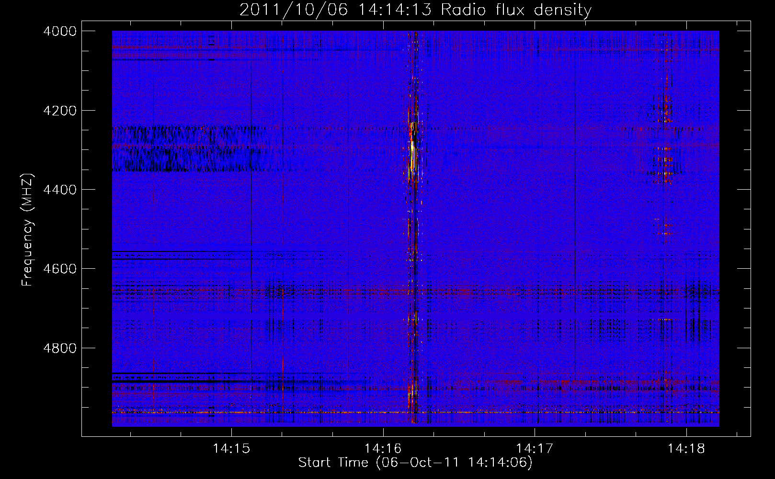Click the 'Frequency (MHZ)' y-axis title
This screenshot has height=479, width=775.
point(28,230)
